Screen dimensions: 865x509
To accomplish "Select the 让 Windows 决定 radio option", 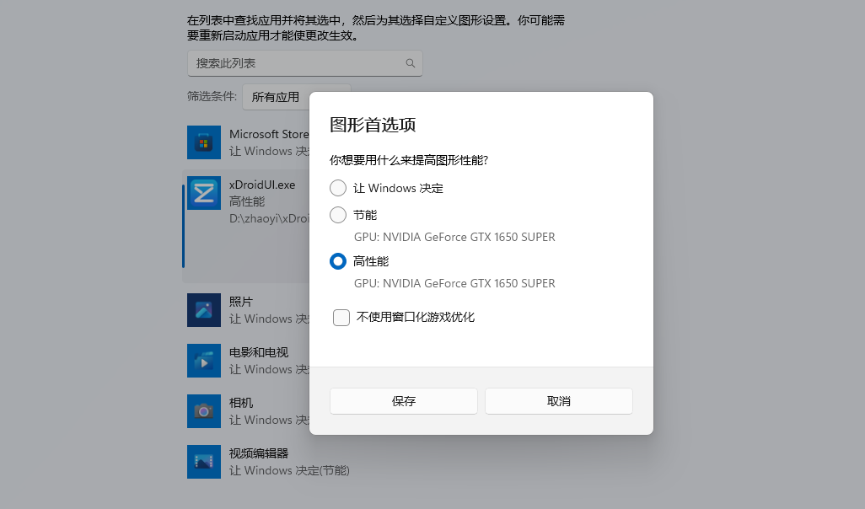I will (x=338, y=188).
